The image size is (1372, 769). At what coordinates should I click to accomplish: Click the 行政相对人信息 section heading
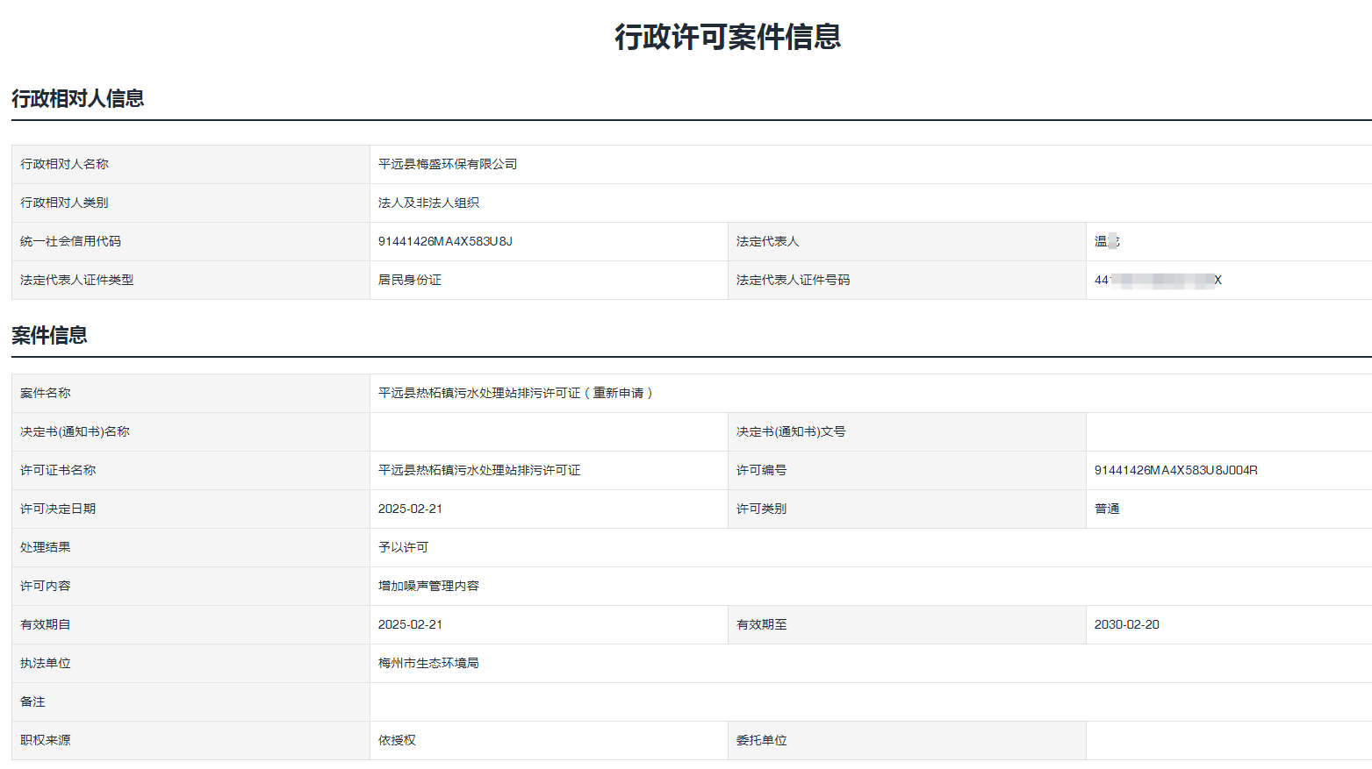77,98
